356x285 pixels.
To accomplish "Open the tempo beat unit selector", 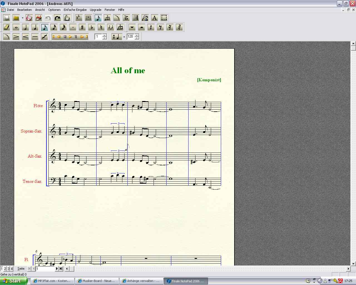I will click(x=117, y=36).
